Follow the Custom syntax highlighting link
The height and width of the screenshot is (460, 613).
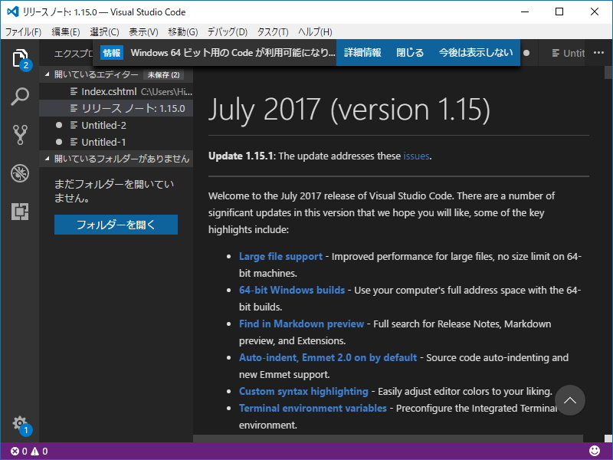click(x=303, y=391)
